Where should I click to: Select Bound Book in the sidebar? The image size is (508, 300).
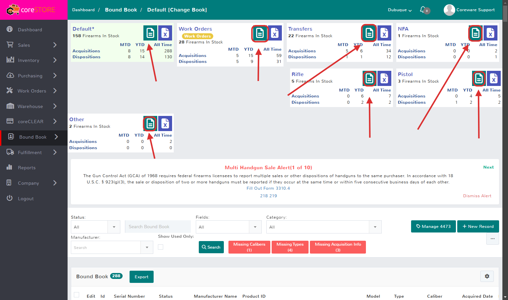tap(34, 137)
